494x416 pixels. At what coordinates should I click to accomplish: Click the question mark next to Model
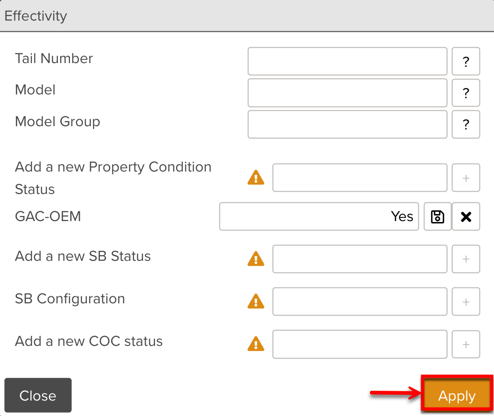[x=466, y=93]
